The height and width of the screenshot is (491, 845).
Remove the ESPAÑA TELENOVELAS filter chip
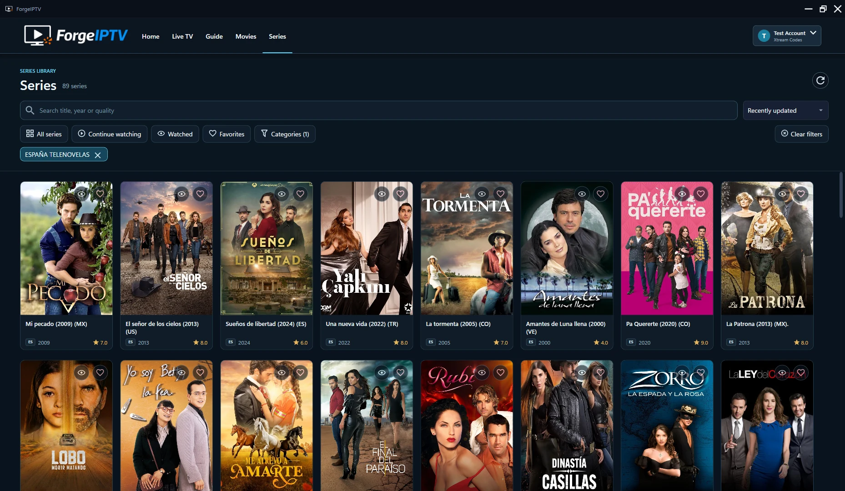click(98, 155)
